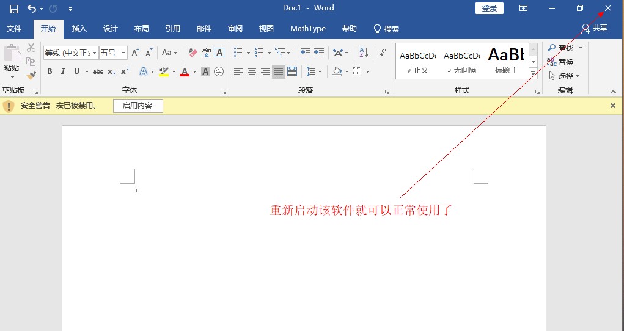Toggle Subscript formatting
Viewport: 624px width, 331px height.
coord(111,71)
